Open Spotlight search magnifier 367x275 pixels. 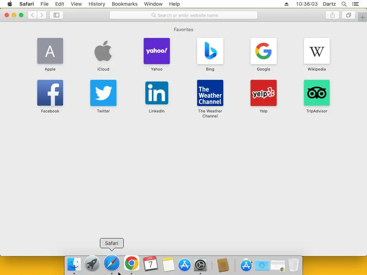coord(344,4)
